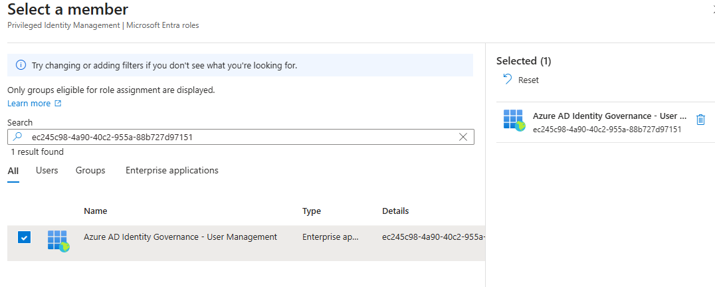The width and height of the screenshot is (715, 287).
Task: Click the info icon in the filter tip banner
Action: tap(21, 65)
